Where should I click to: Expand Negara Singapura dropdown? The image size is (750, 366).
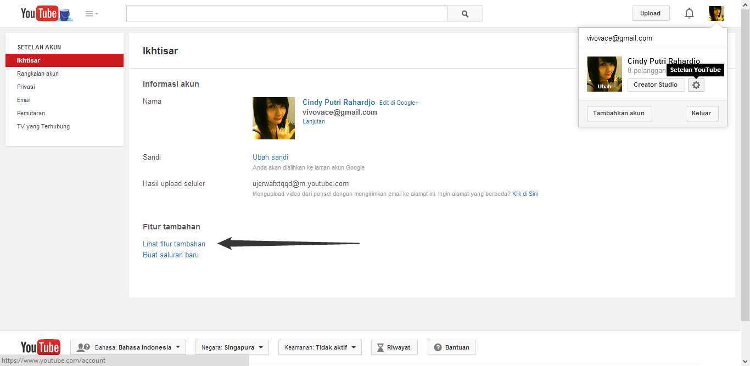[x=232, y=347]
